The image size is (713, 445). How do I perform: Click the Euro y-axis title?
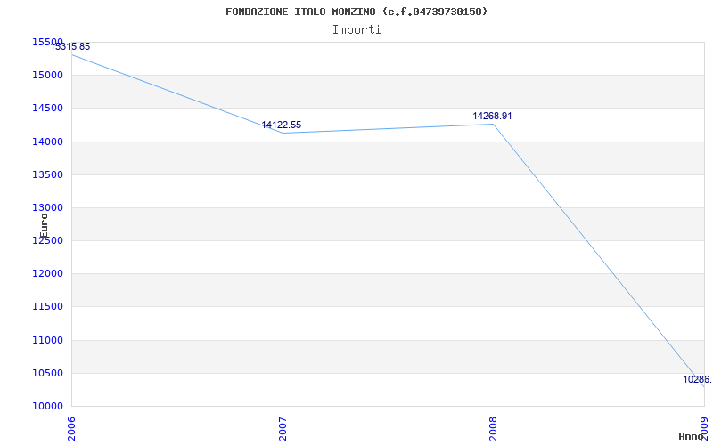point(44,226)
